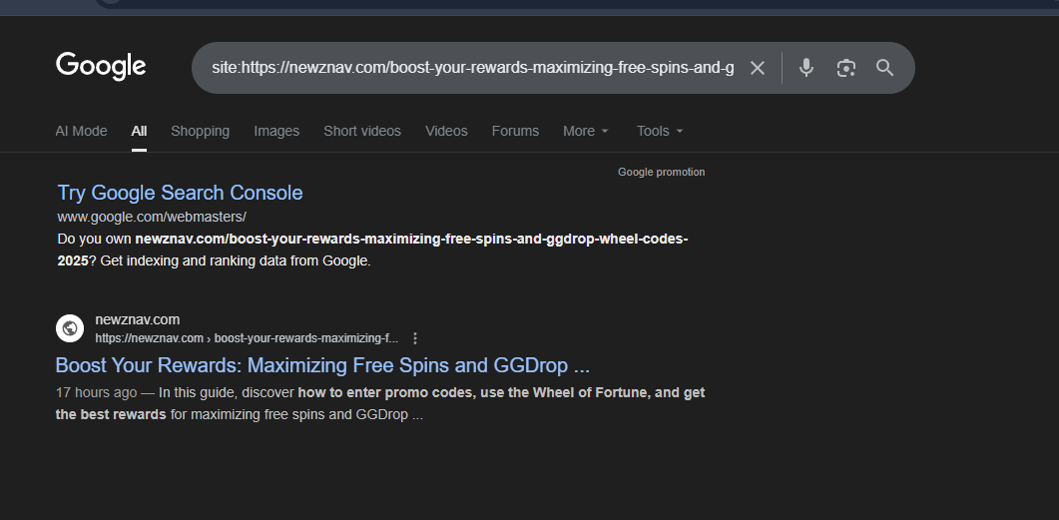The image size is (1059, 520).
Task: Open the Tools dropdown
Action: tap(660, 131)
